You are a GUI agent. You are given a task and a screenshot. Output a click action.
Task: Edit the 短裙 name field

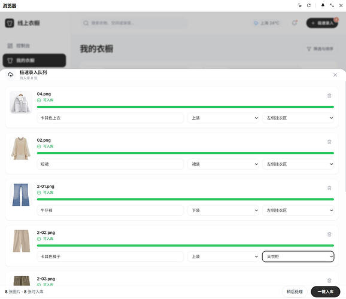[110, 164]
